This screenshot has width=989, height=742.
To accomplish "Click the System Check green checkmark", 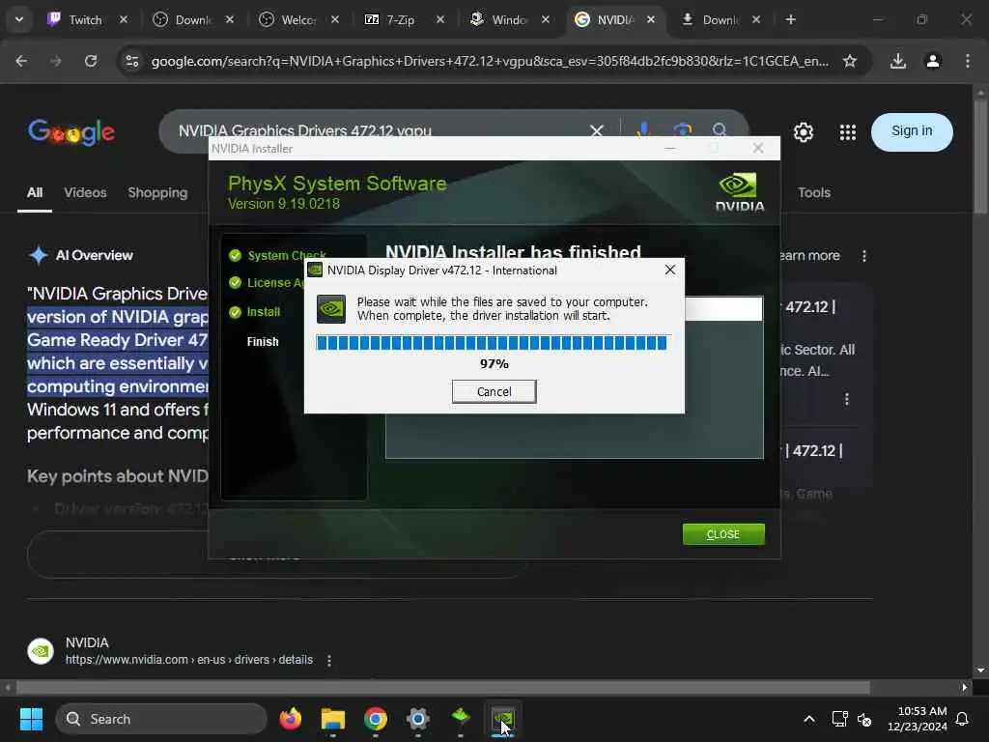I will (236, 255).
